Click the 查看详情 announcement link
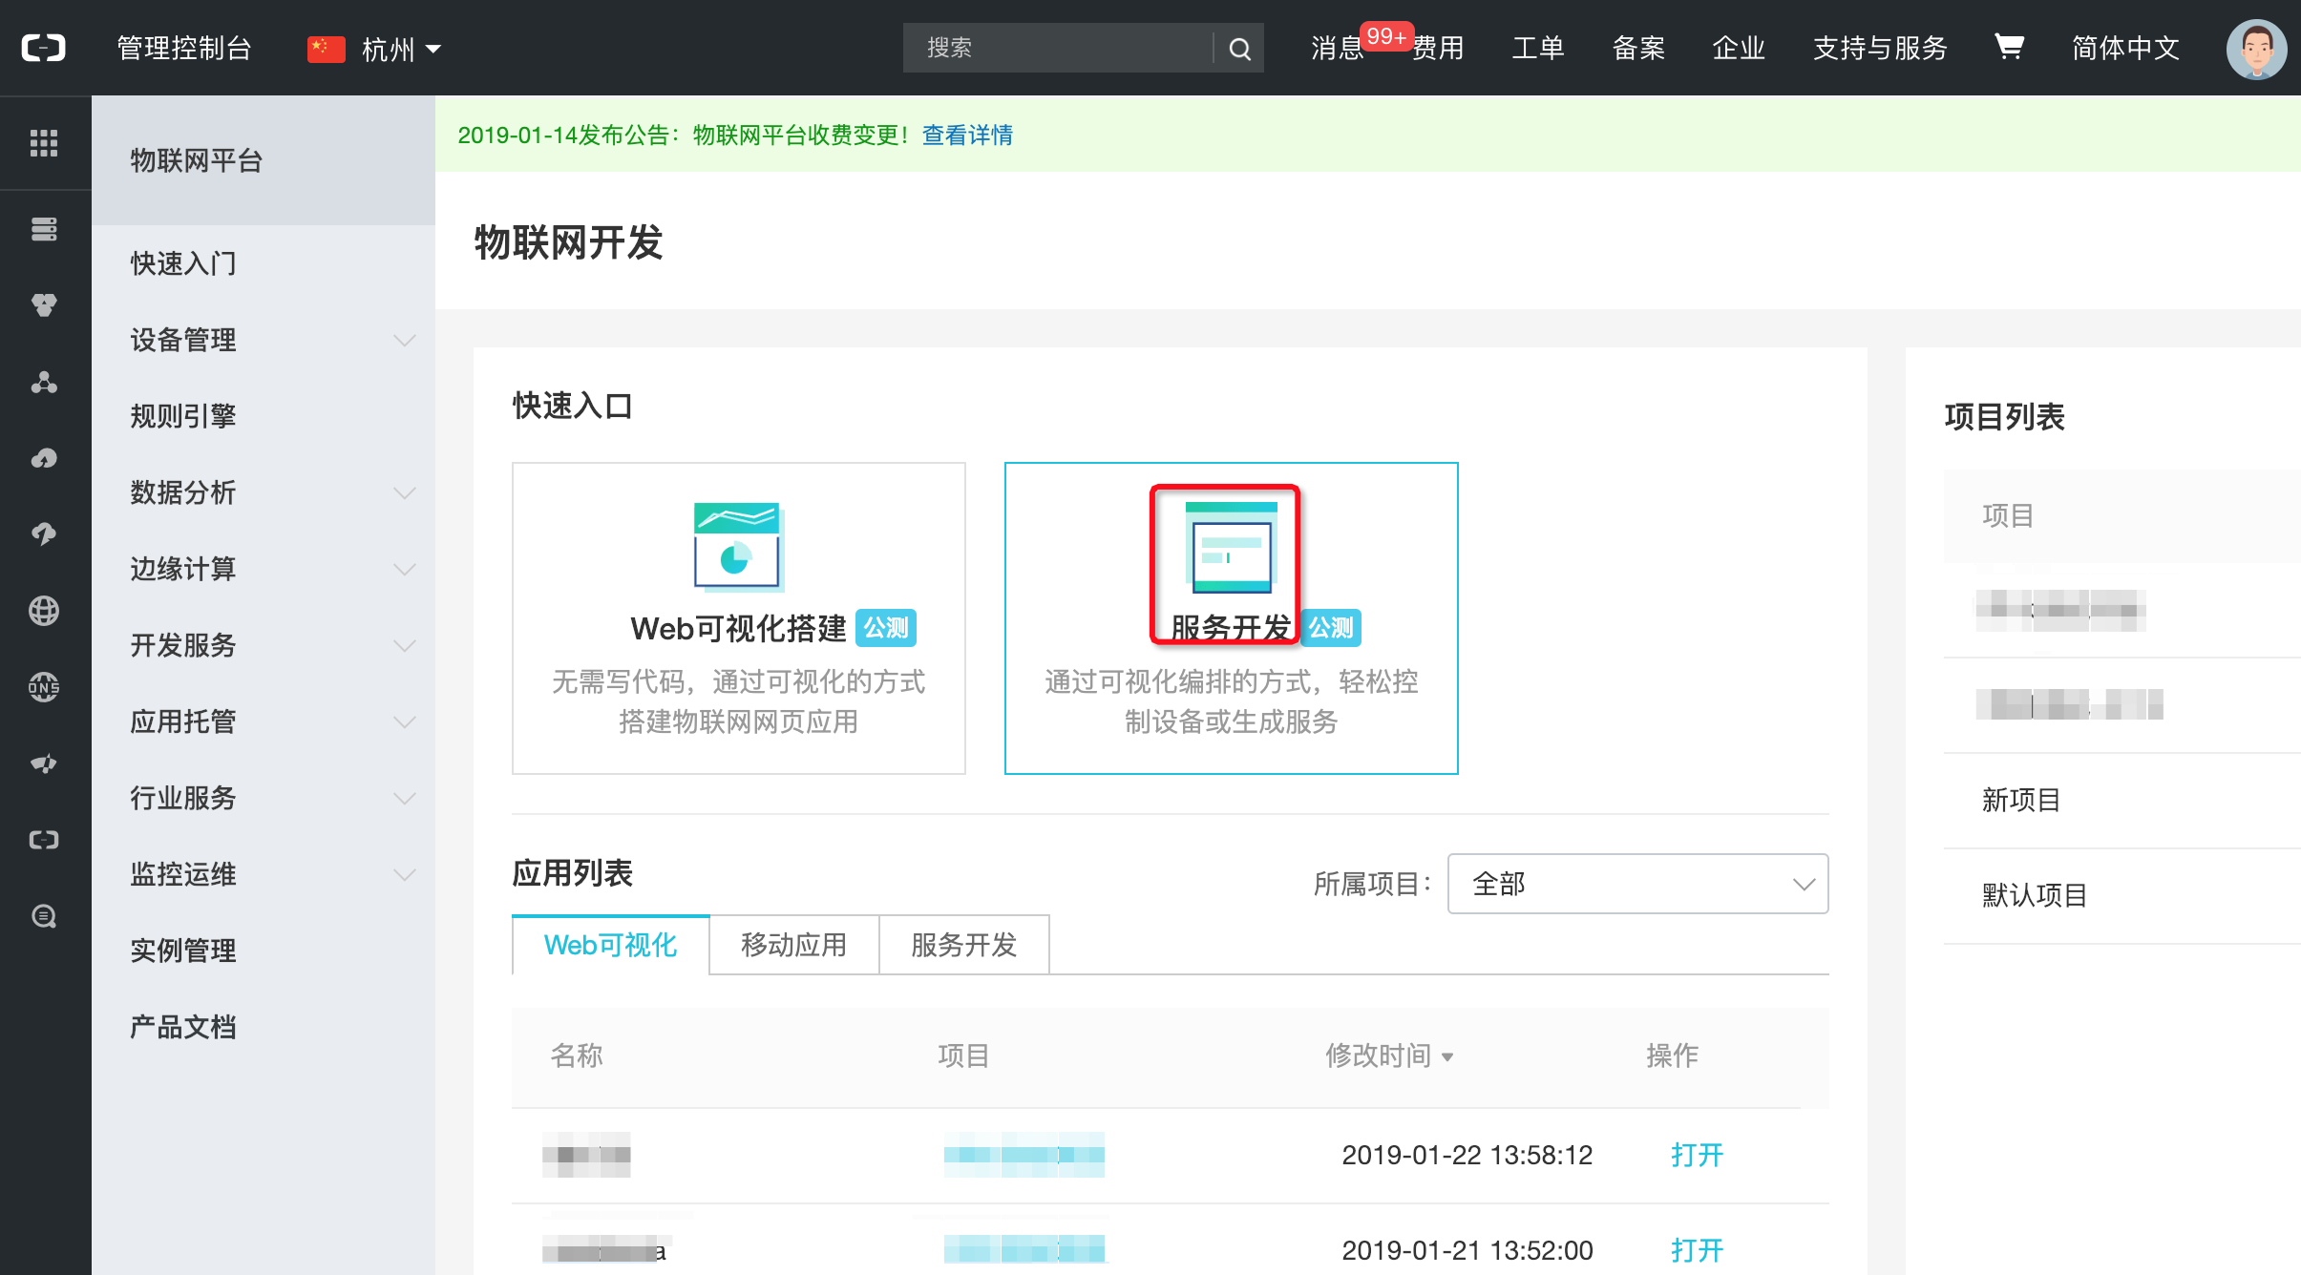Viewport: 2301px width, 1275px height. 967,136
